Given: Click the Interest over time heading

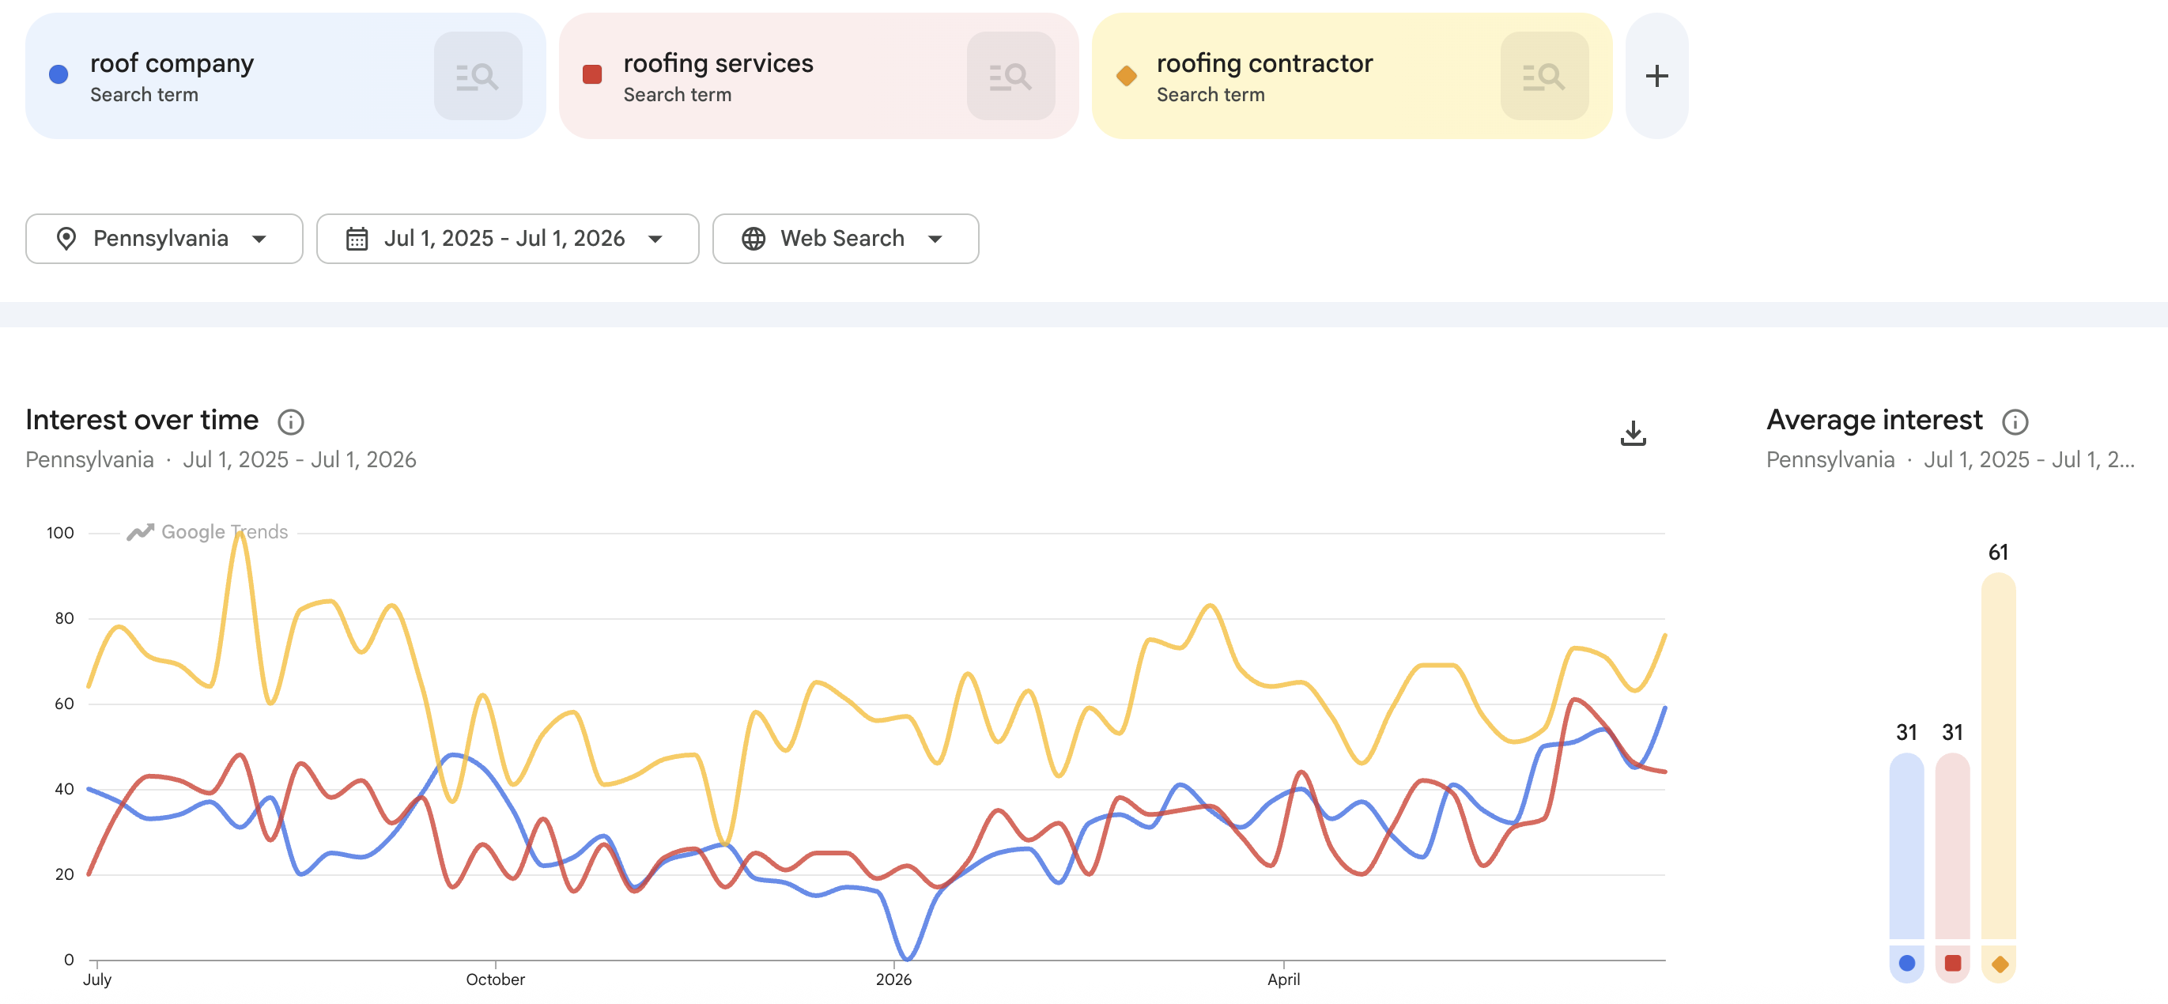Looking at the screenshot, I should (x=142, y=420).
